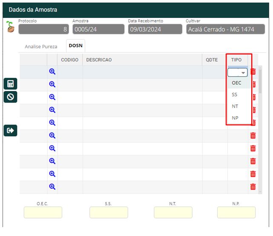Select NP from the TIPO options
This screenshot has width=273, height=236.
click(235, 118)
